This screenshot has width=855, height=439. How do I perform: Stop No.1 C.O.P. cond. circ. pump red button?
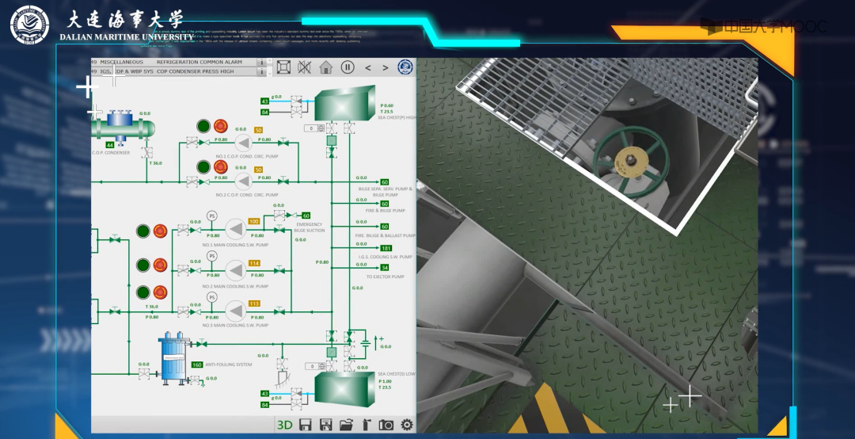click(x=220, y=126)
